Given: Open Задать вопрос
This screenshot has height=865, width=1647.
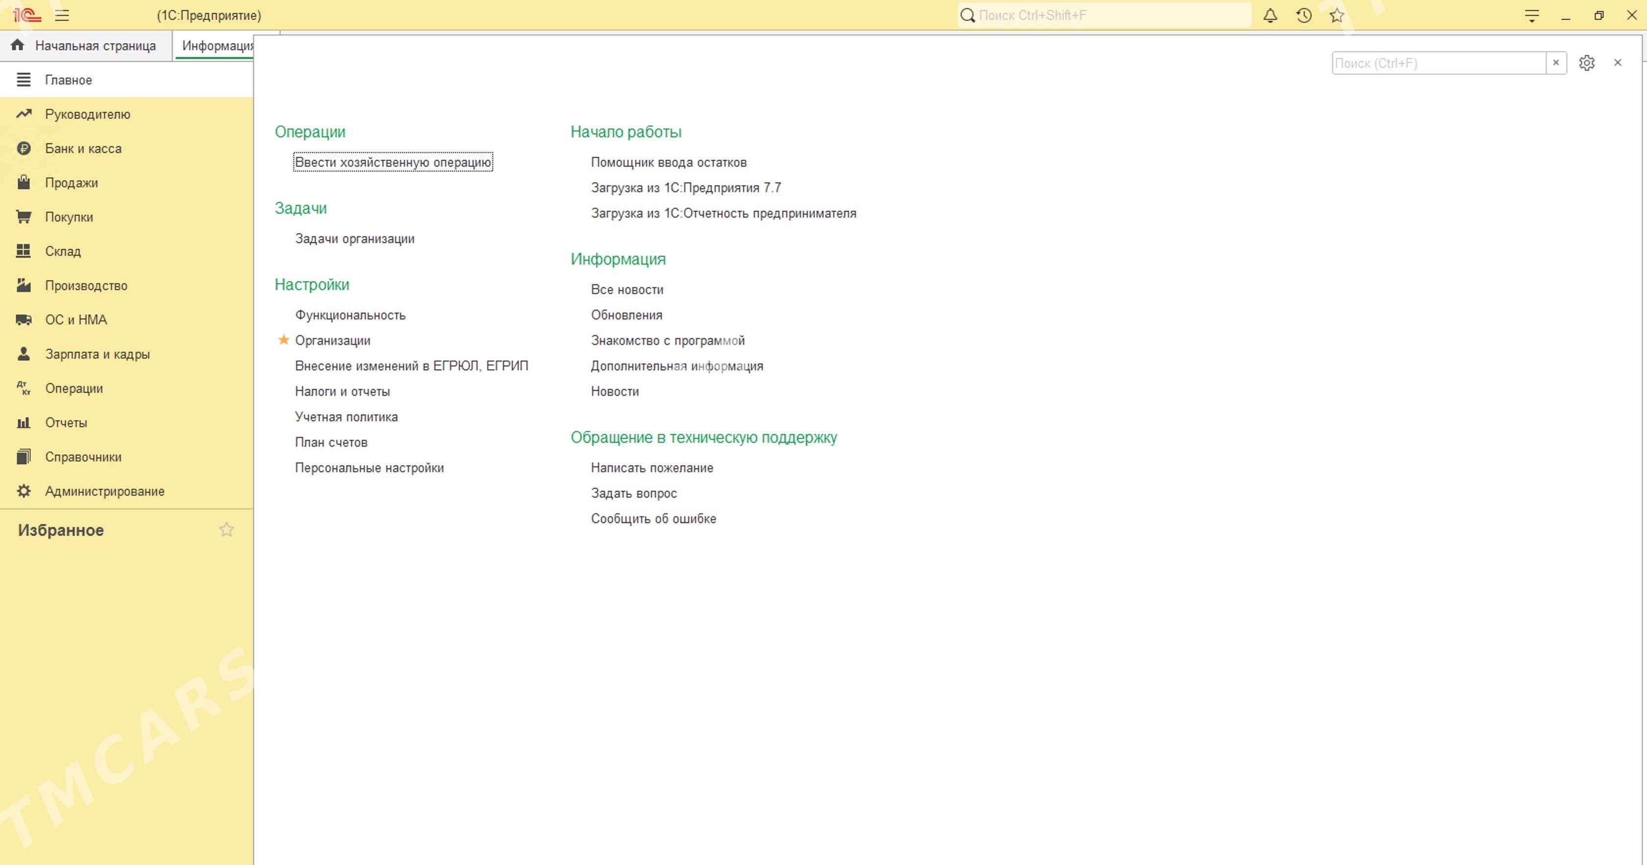Looking at the screenshot, I should pyautogui.click(x=634, y=493).
